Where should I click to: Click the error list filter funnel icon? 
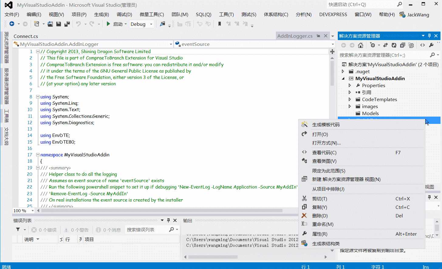click(x=18, y=230)
